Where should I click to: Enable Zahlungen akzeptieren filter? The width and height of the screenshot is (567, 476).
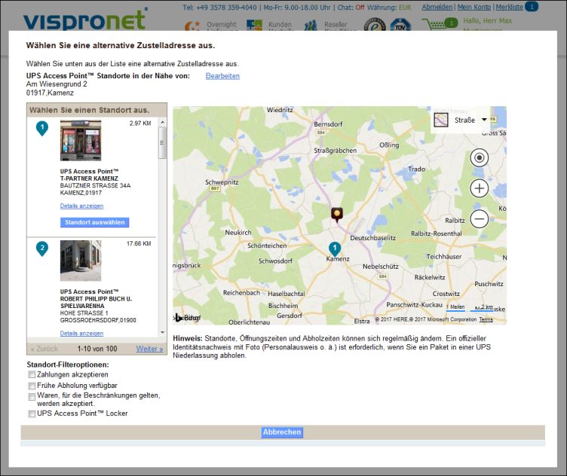point(32,374)
